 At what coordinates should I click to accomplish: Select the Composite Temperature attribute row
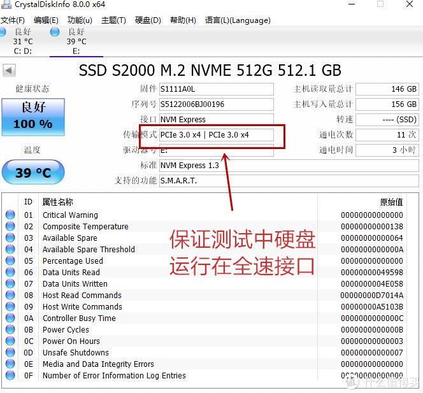click(205, 226)
